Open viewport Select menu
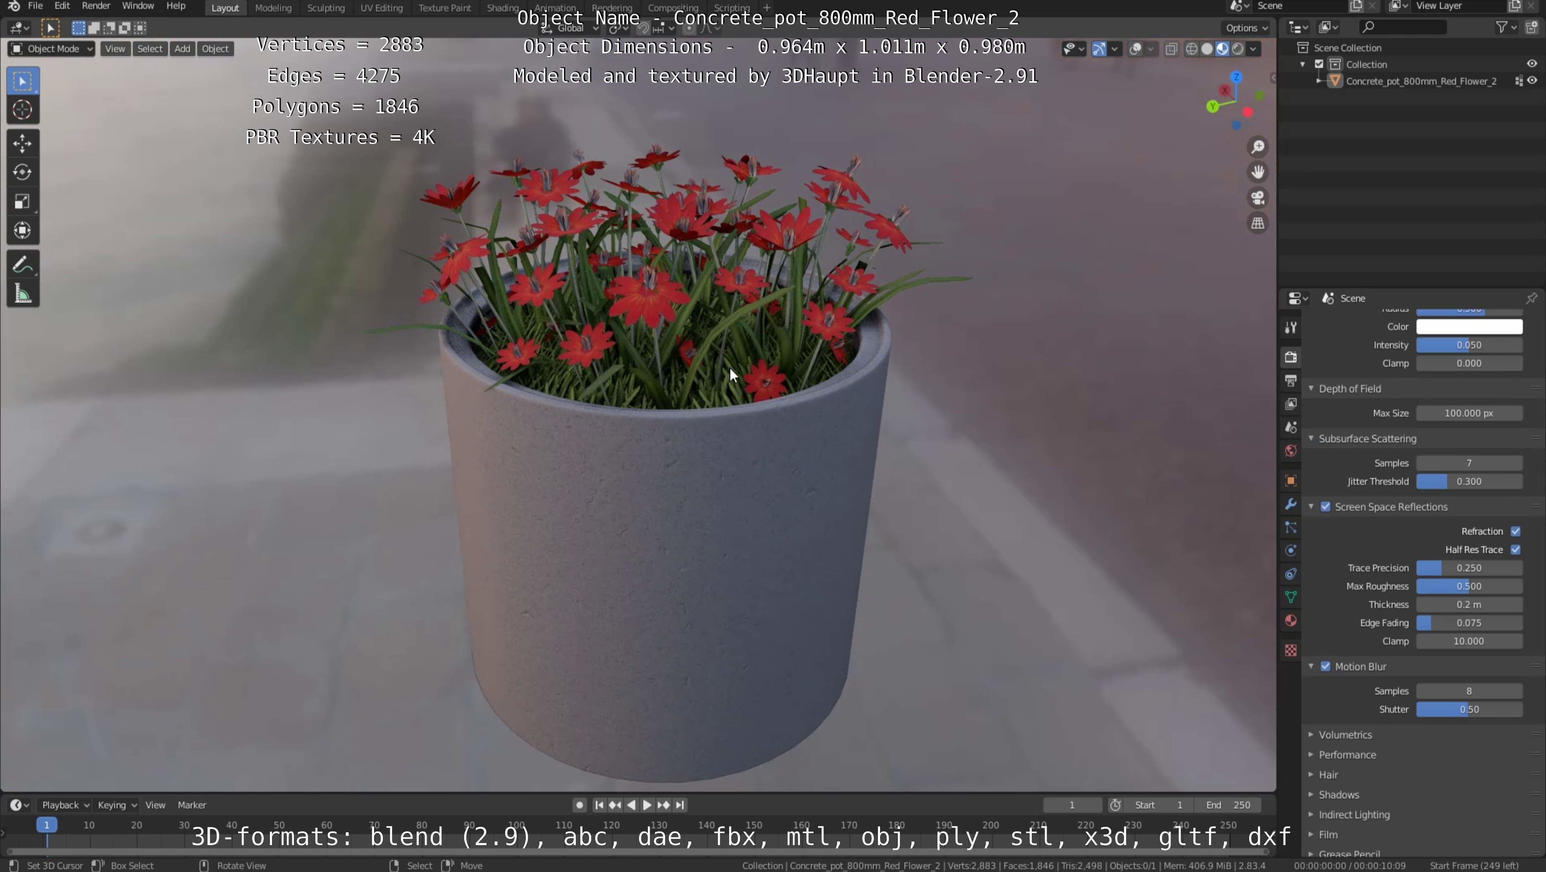 [x=150, y=49]
